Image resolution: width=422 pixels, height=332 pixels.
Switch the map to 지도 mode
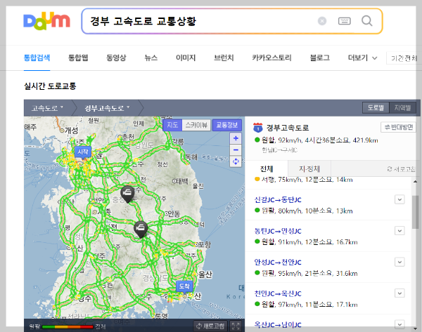(172, 125)
